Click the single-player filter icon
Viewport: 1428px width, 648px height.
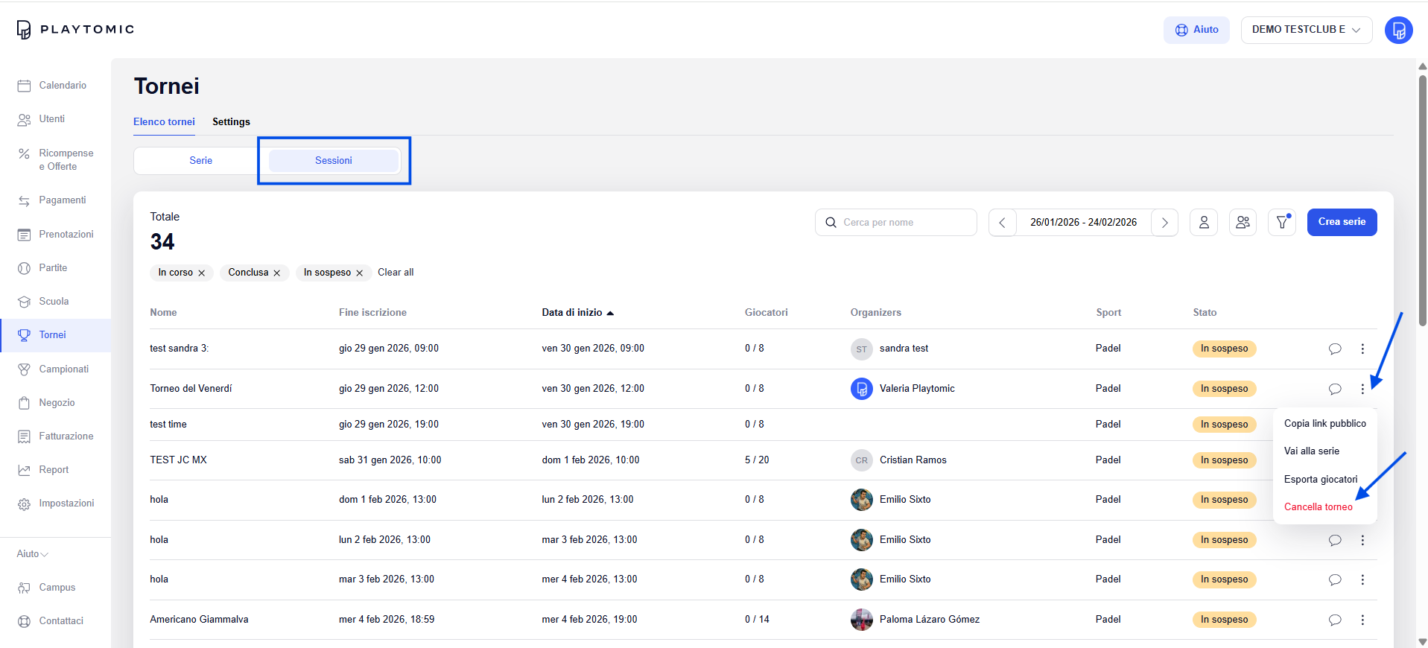coord(1203,222)
